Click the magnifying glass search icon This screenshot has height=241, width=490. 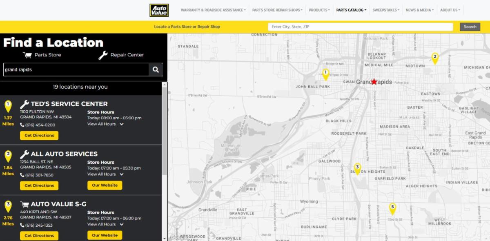point(156,69)
